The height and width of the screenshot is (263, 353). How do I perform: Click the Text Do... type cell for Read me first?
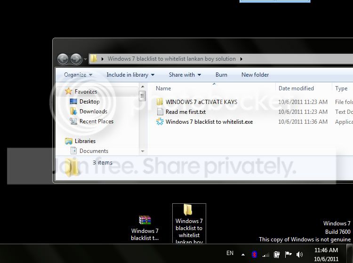[344, 112]
